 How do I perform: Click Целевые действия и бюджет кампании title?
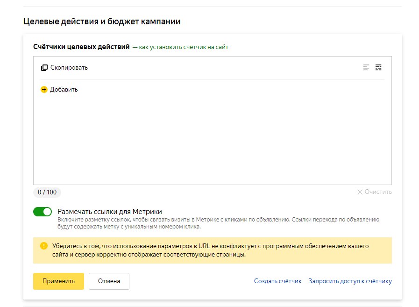coord(102,21)
